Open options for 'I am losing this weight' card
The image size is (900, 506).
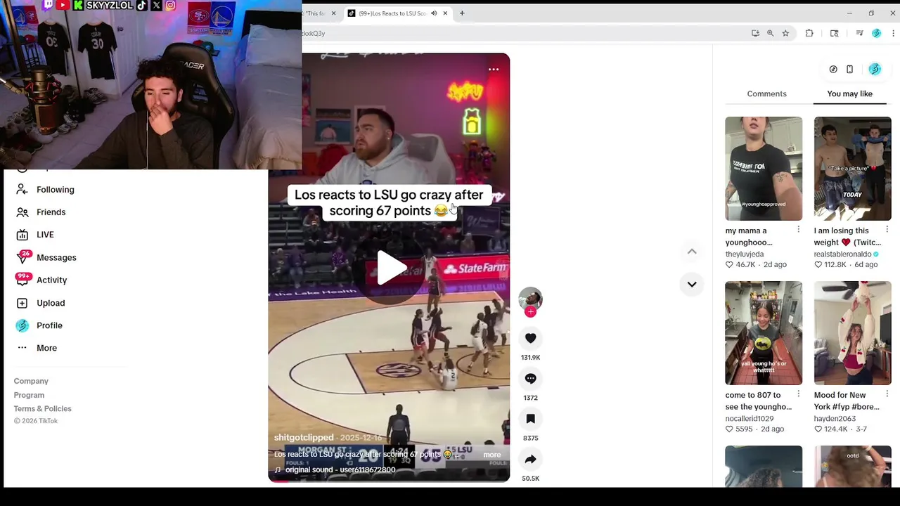coord(887,229)
